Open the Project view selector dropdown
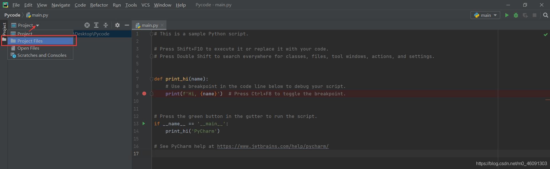 (25, 25)
